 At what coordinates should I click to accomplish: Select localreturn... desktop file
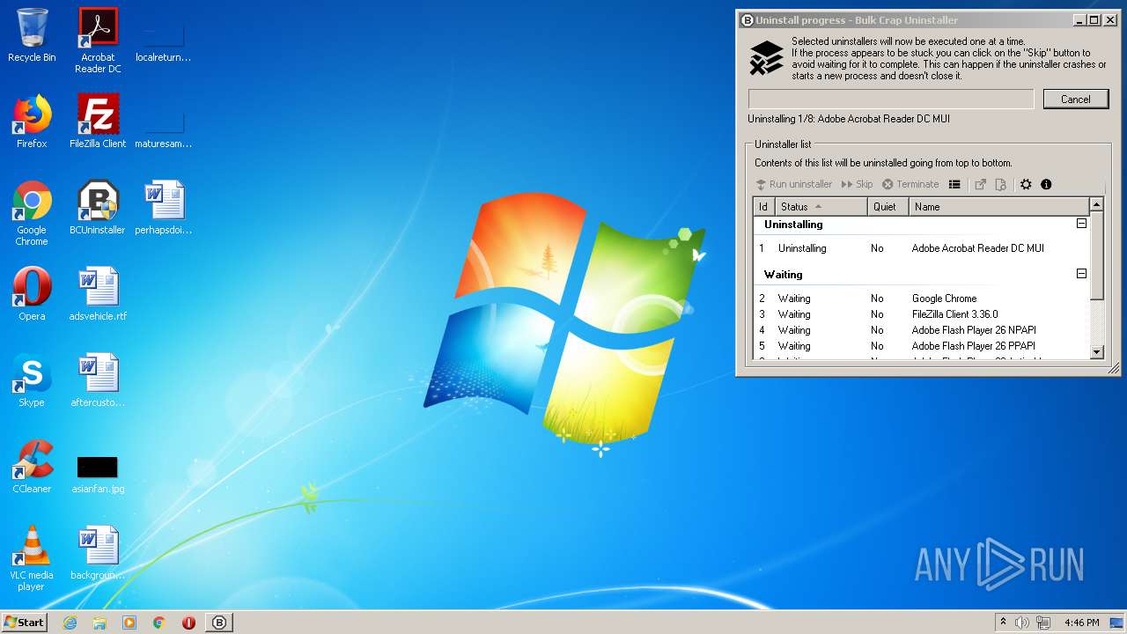(164, 43)
